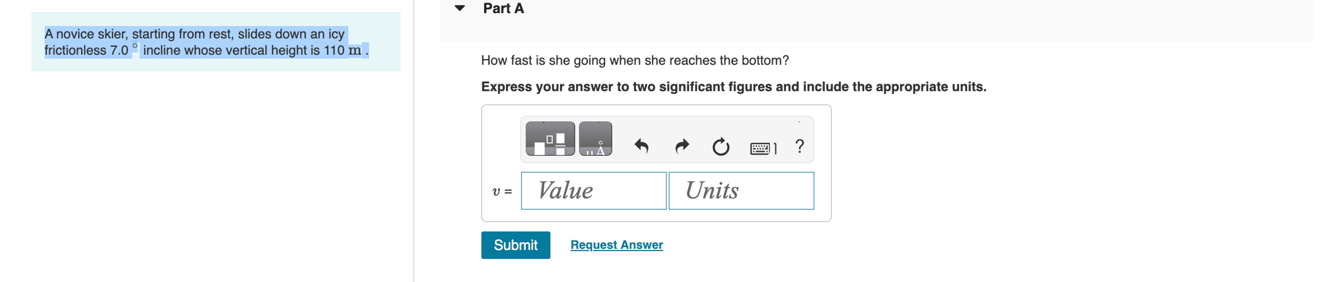The width and height of the screenshot is (1332, 282).
Task: Select the highlighted 7.0 degree text
Action: point(121,50)
